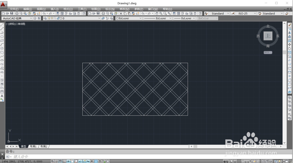
Task: Open Layer Properties Manager icon
Action: 45,18
